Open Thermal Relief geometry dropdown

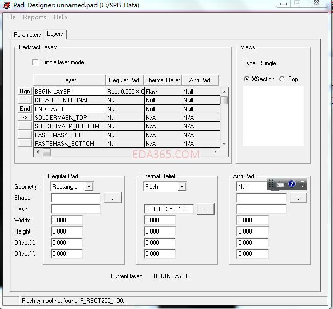point(182,187)
